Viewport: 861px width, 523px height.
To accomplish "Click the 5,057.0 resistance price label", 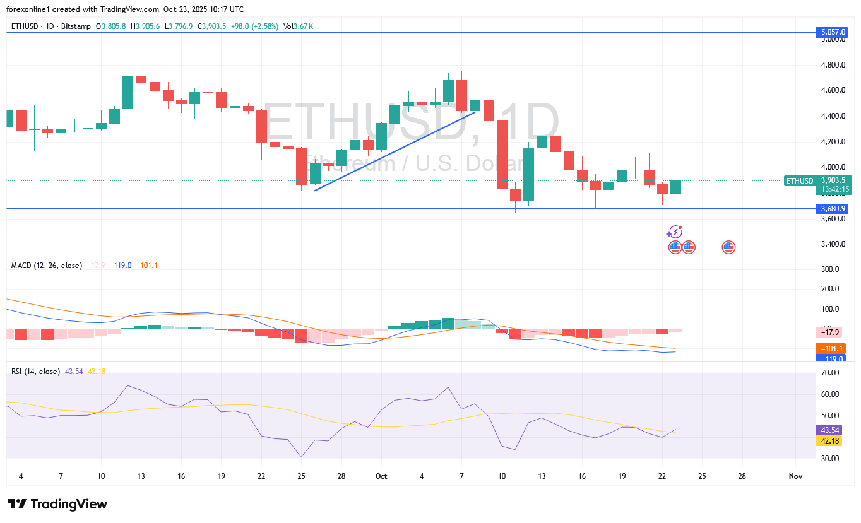I will point(832,30).
